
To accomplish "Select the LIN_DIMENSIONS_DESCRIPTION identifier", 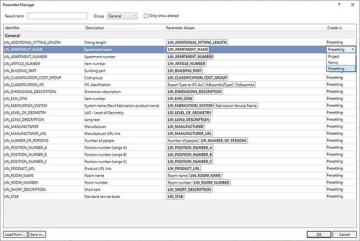I will point(30,92).
